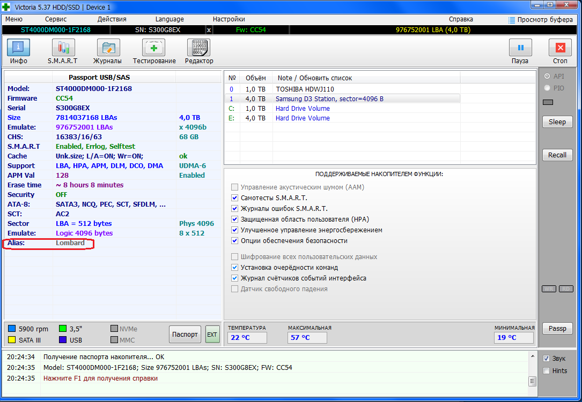Open the Журналы logs tool
This screenshot has width=582, height=402.
pos(108,51)
